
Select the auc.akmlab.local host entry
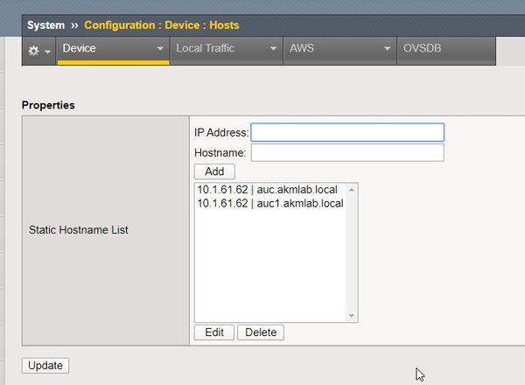click(269, 189)
